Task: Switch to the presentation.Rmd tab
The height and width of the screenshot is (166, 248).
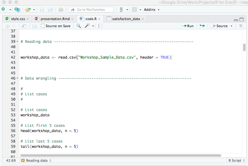Action: click(x=55, y=19)
